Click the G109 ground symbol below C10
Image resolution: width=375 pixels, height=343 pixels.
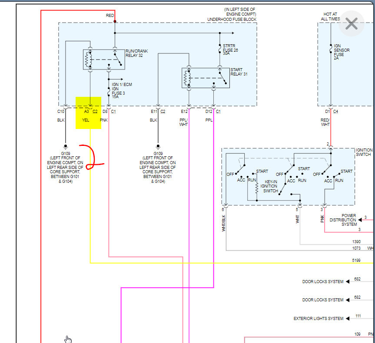pyautogui.click(x=66, y=146)
